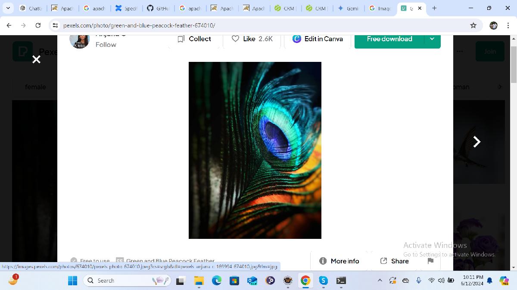Open the weather widget on taskbar
The height and width of the screenshot is (290, 517).
tap(13, 279)
